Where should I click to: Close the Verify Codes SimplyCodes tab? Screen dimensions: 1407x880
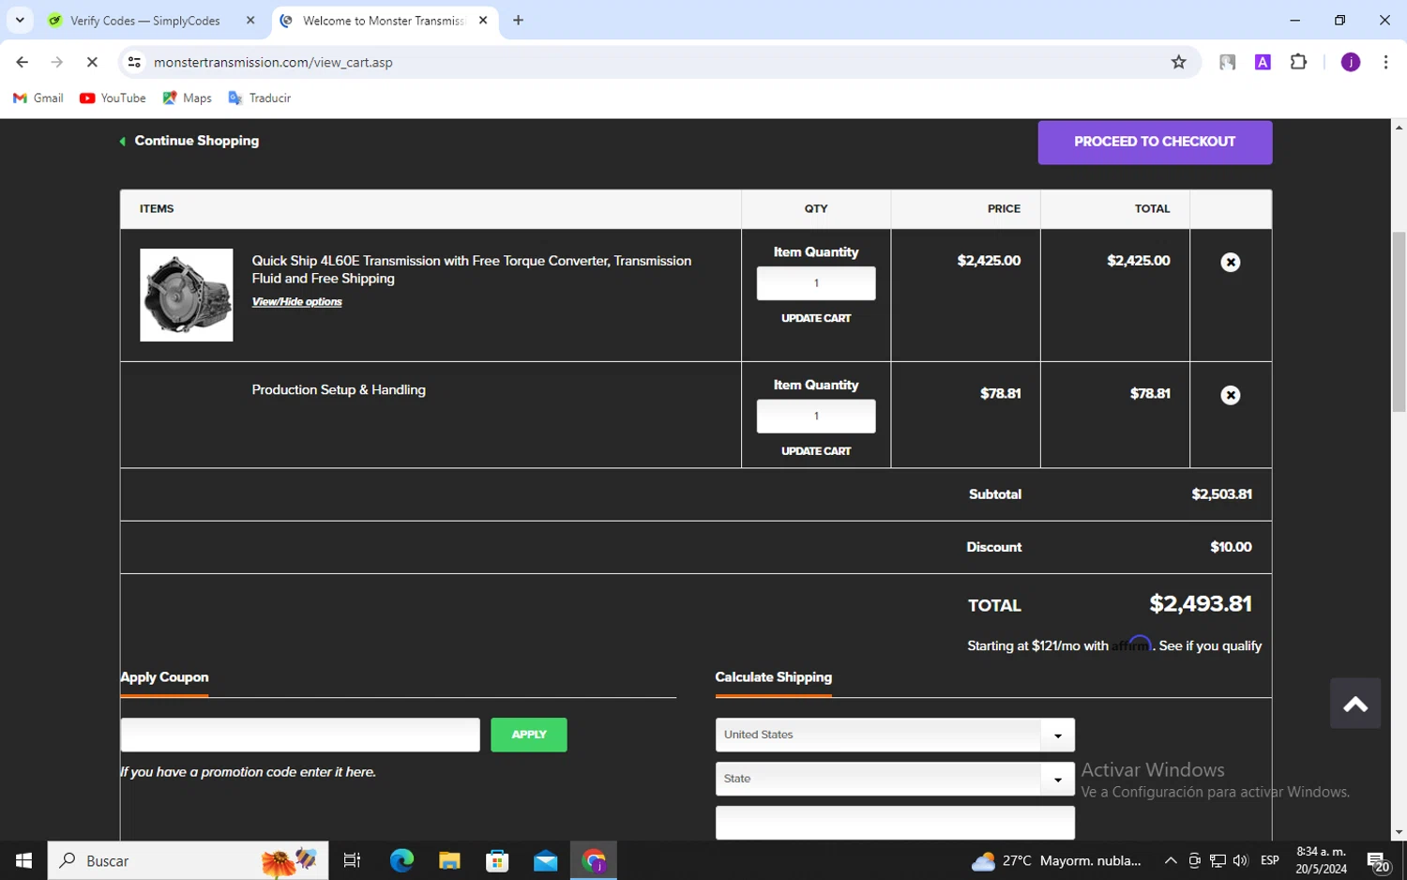click(250, 21)
